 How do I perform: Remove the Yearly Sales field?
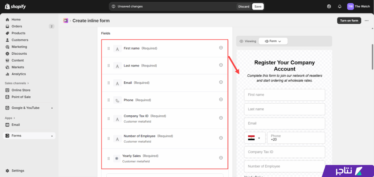point(221,158)
